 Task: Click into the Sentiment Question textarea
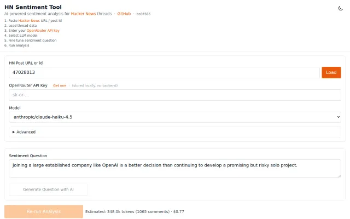coord(175,169)
